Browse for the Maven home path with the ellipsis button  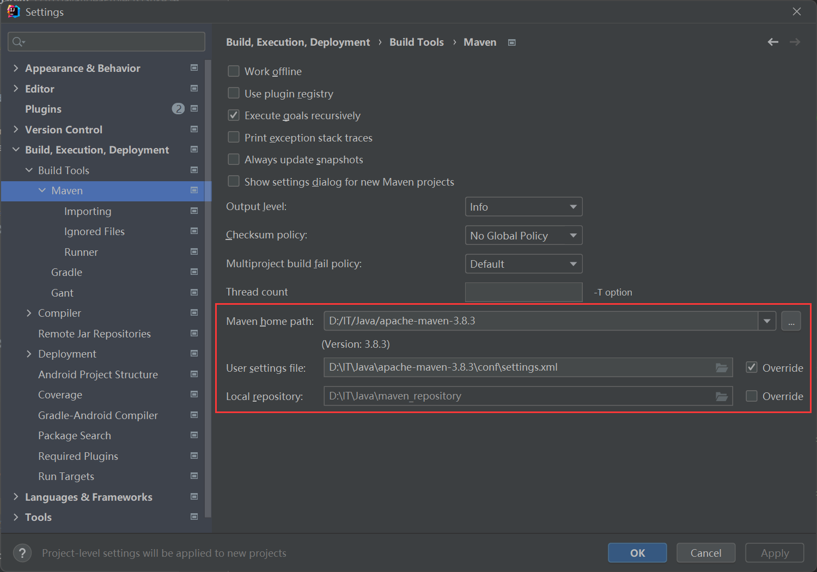coord(791,321)
